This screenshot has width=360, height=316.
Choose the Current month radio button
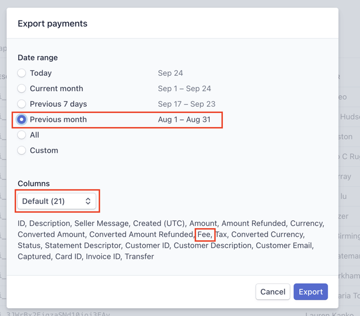(21, 88)
